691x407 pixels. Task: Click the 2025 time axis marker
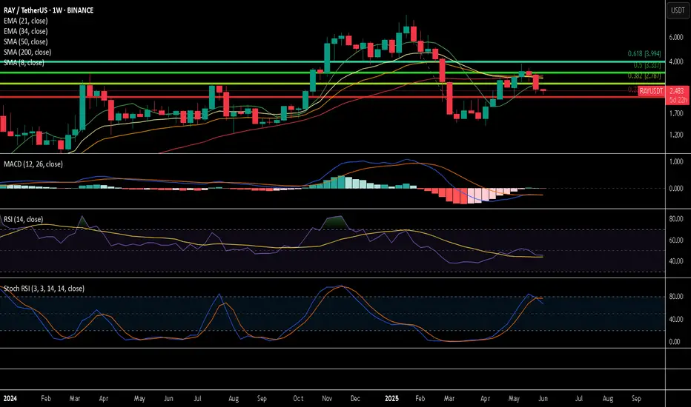391,398
